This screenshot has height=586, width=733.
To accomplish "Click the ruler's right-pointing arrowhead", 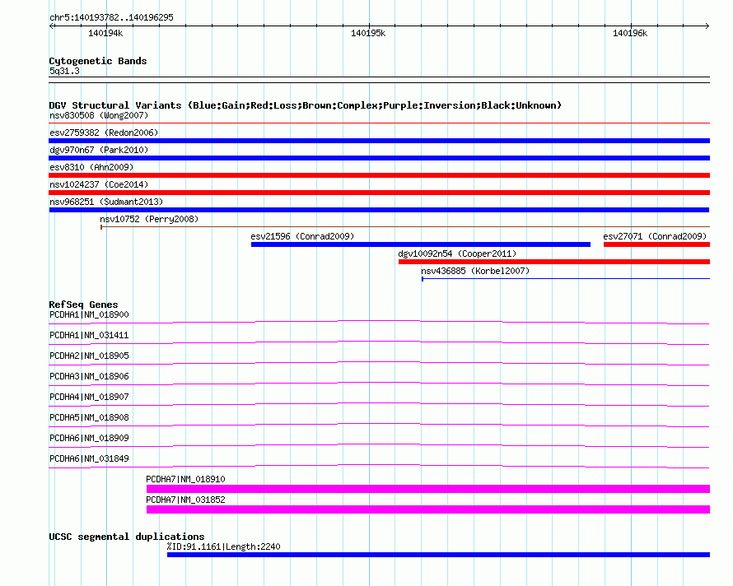I will [707, 26].
